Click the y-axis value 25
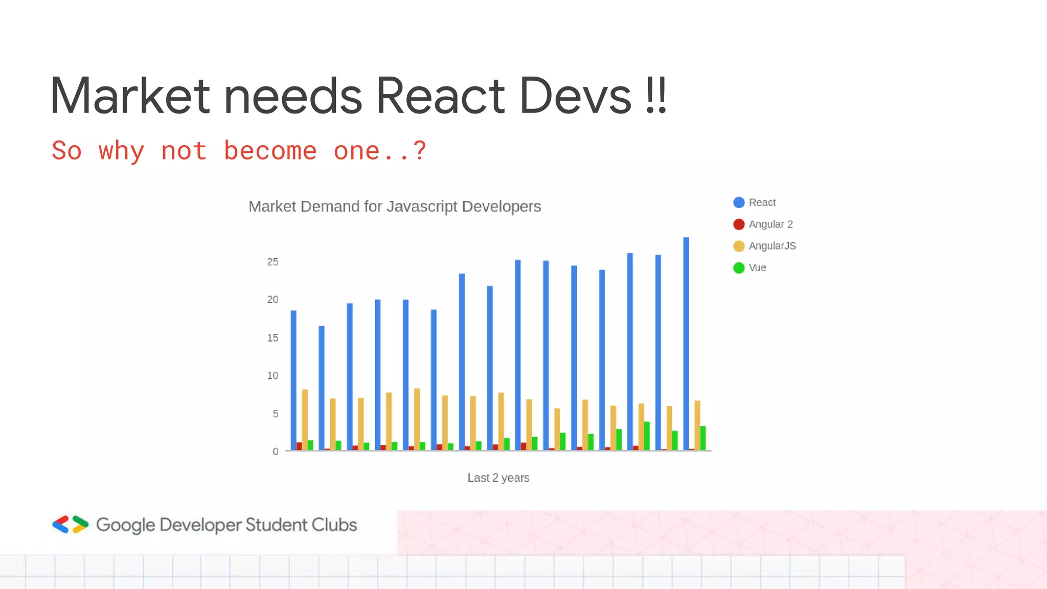 click(273, 262)
